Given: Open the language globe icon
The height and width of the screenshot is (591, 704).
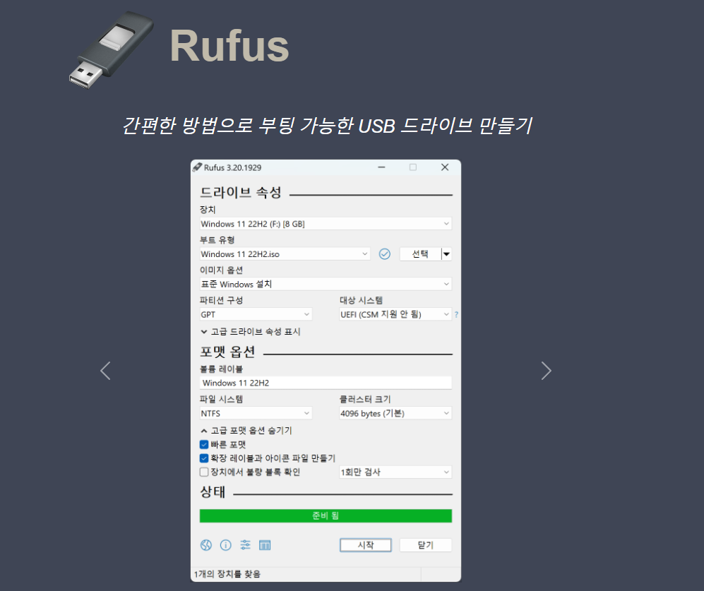Looking at the screenshot, I should point(206,545).
